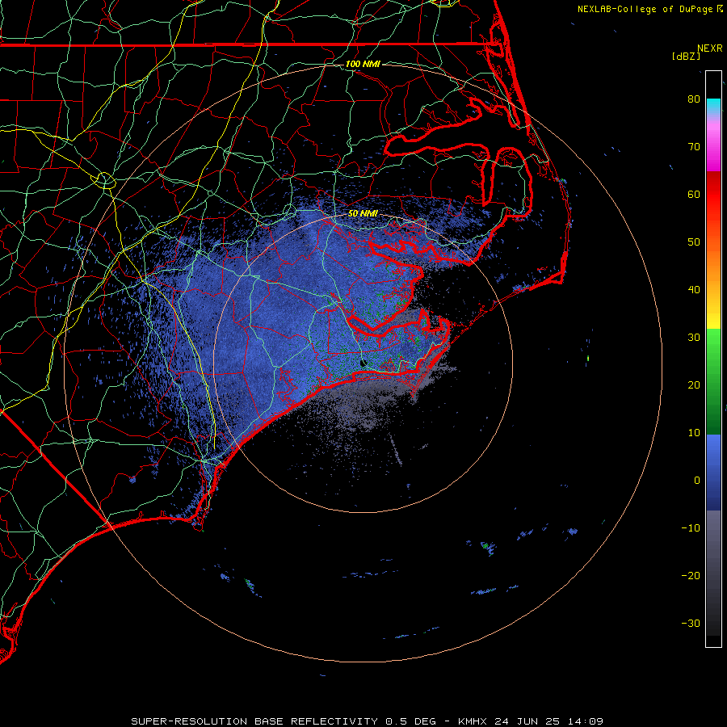Pick the orange segment of the color bar

coord(713,264)
